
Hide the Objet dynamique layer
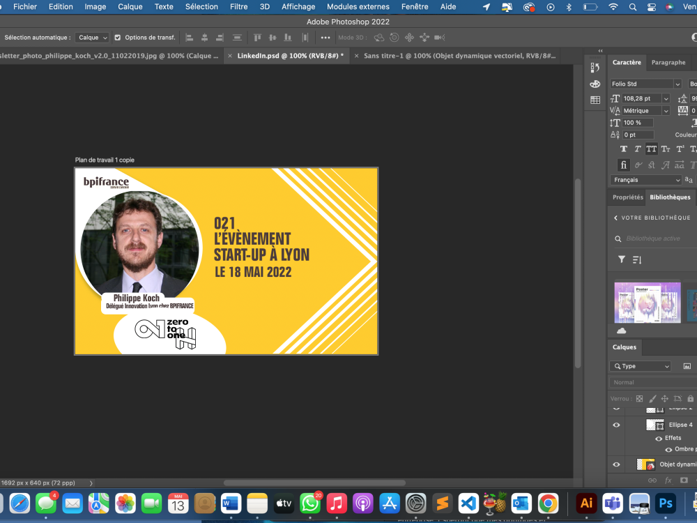pos(616,464)
